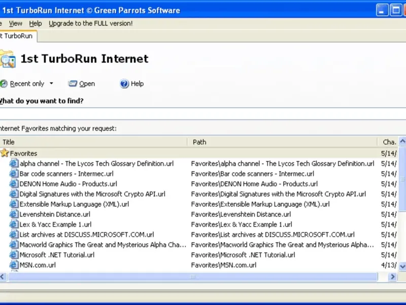Click path Favorites\Macworld Graphics Mysterious Alpha...
Viewport: 406px width, 305px height.
point(283,245)
